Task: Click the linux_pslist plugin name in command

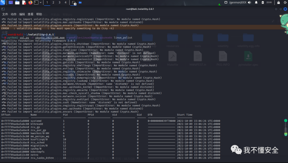Action: pyautogui.click(x=123, y=38)
